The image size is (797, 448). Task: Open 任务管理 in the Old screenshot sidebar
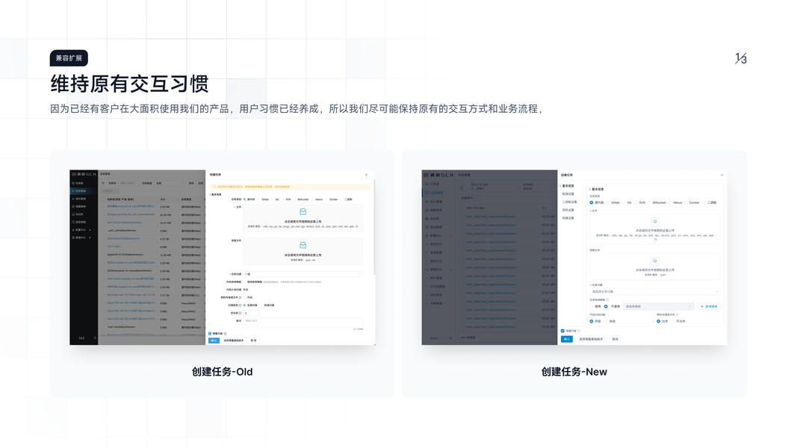[82, 191]
